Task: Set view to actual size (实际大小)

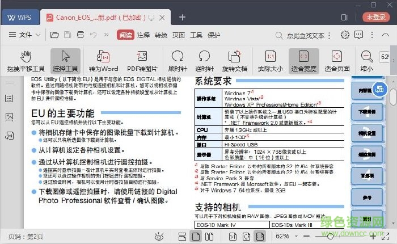Action: tap(271, 61)
